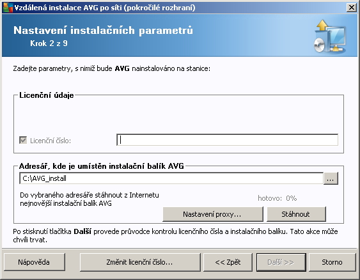Click the installer computer icon in header
Viewport: 360px width, 280px height.
pos(331,36)
